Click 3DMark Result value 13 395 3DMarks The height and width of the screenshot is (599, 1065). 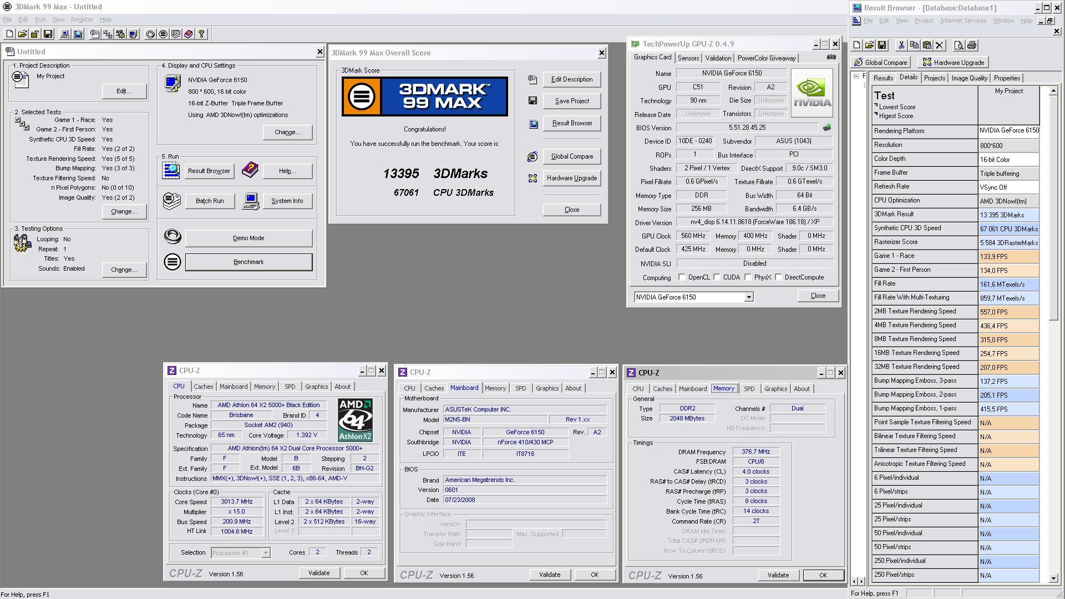(x=1008, y=215)
